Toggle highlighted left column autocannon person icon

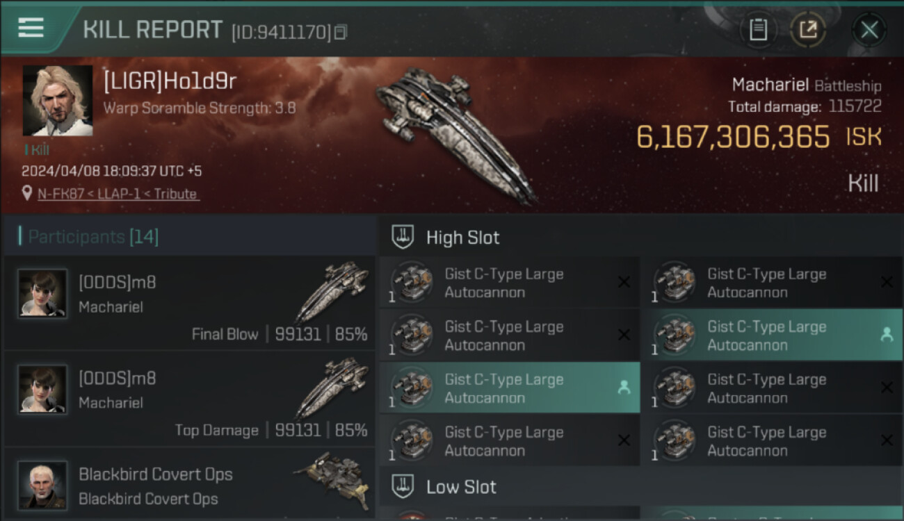tap(624, 388)
